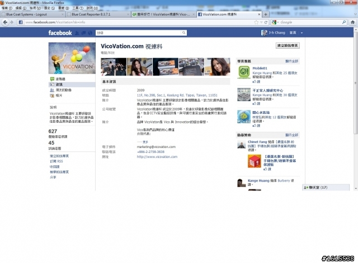
Task: Reload the page with refresh icon
Action: (x=266, y=22)
